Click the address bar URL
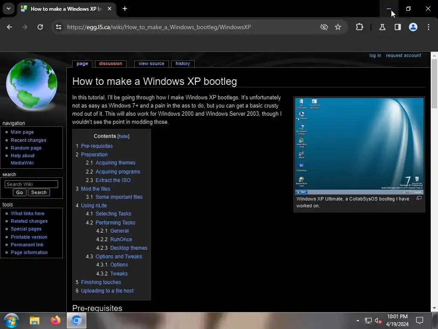Screen dimensions: 438x329 pos(159,27)
